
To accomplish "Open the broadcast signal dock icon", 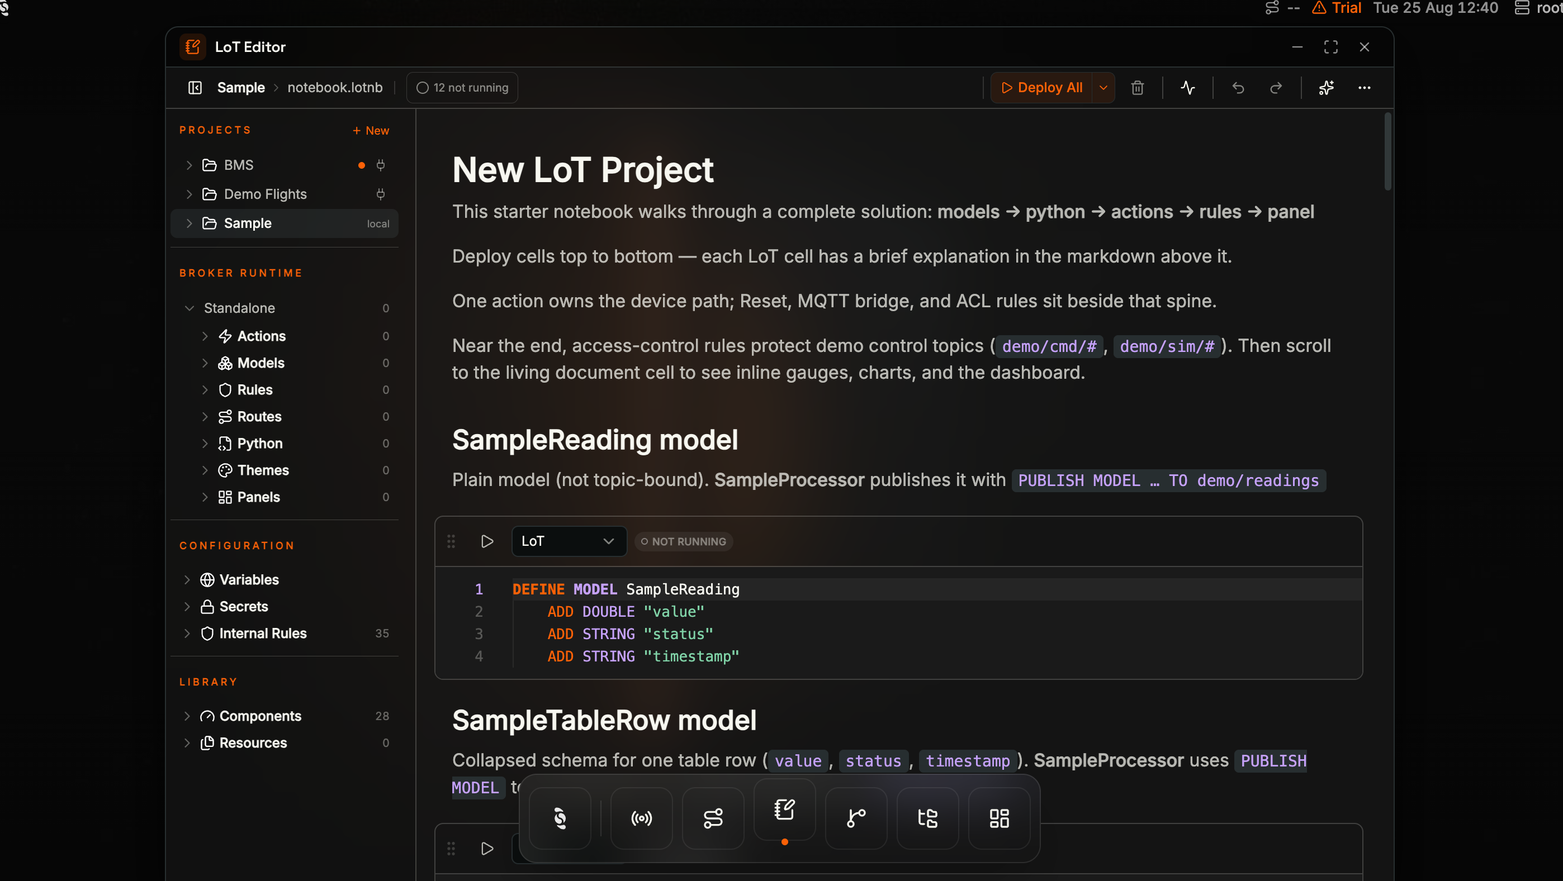I will click(641, 818).
